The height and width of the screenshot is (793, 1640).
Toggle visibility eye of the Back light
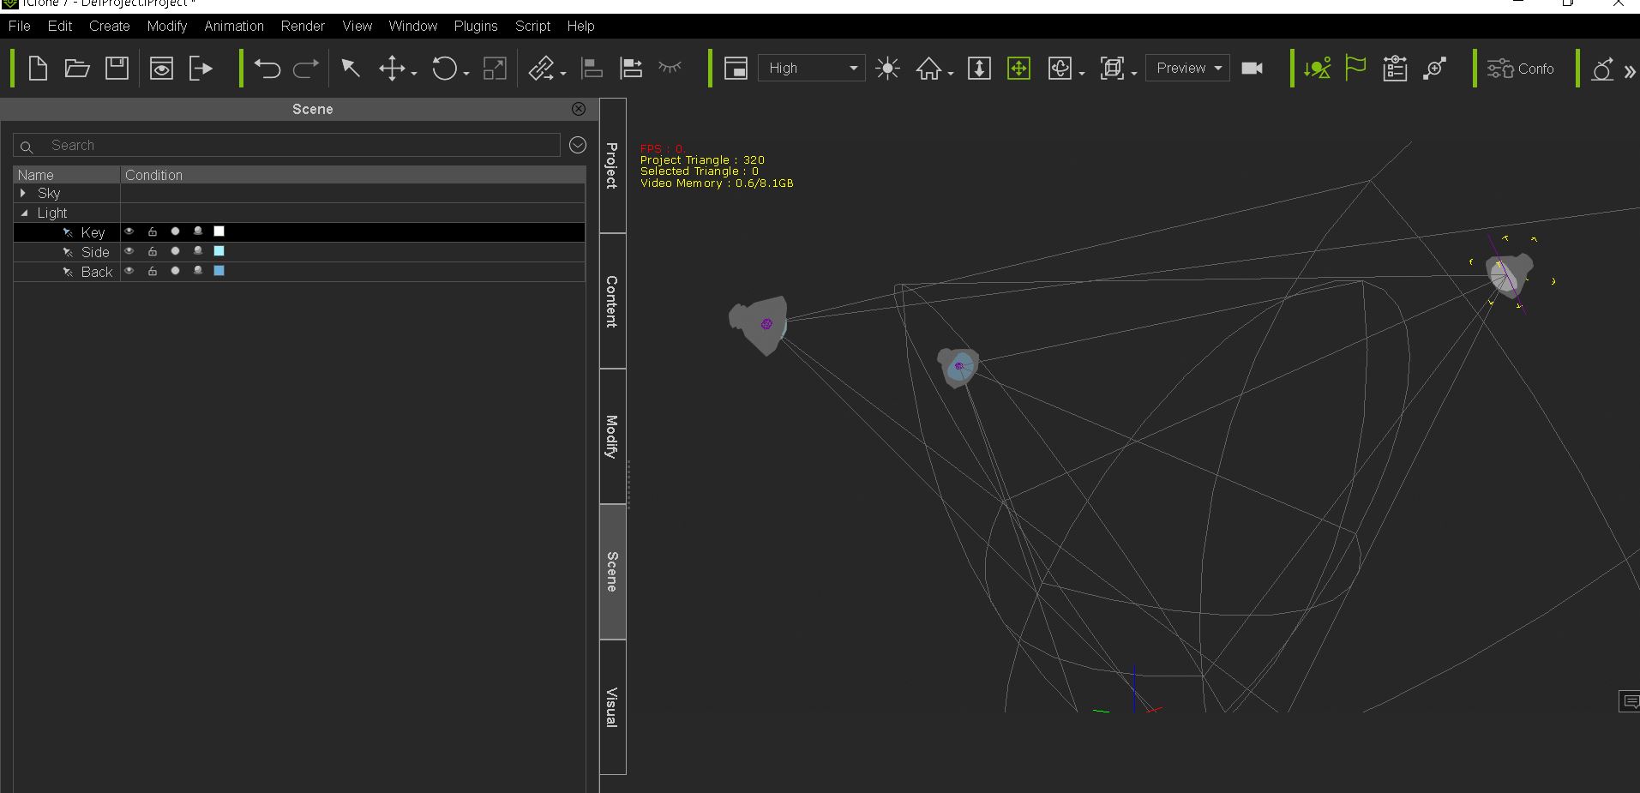(129, 271)
